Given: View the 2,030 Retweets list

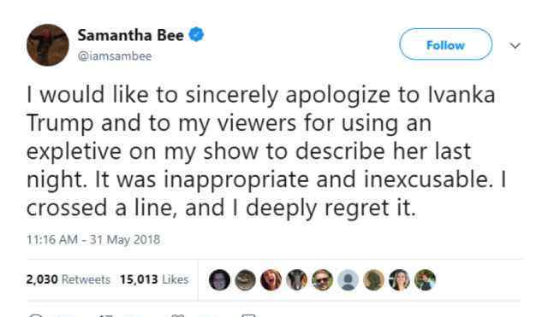Looking at the screenshot, I should pos(68,279).
